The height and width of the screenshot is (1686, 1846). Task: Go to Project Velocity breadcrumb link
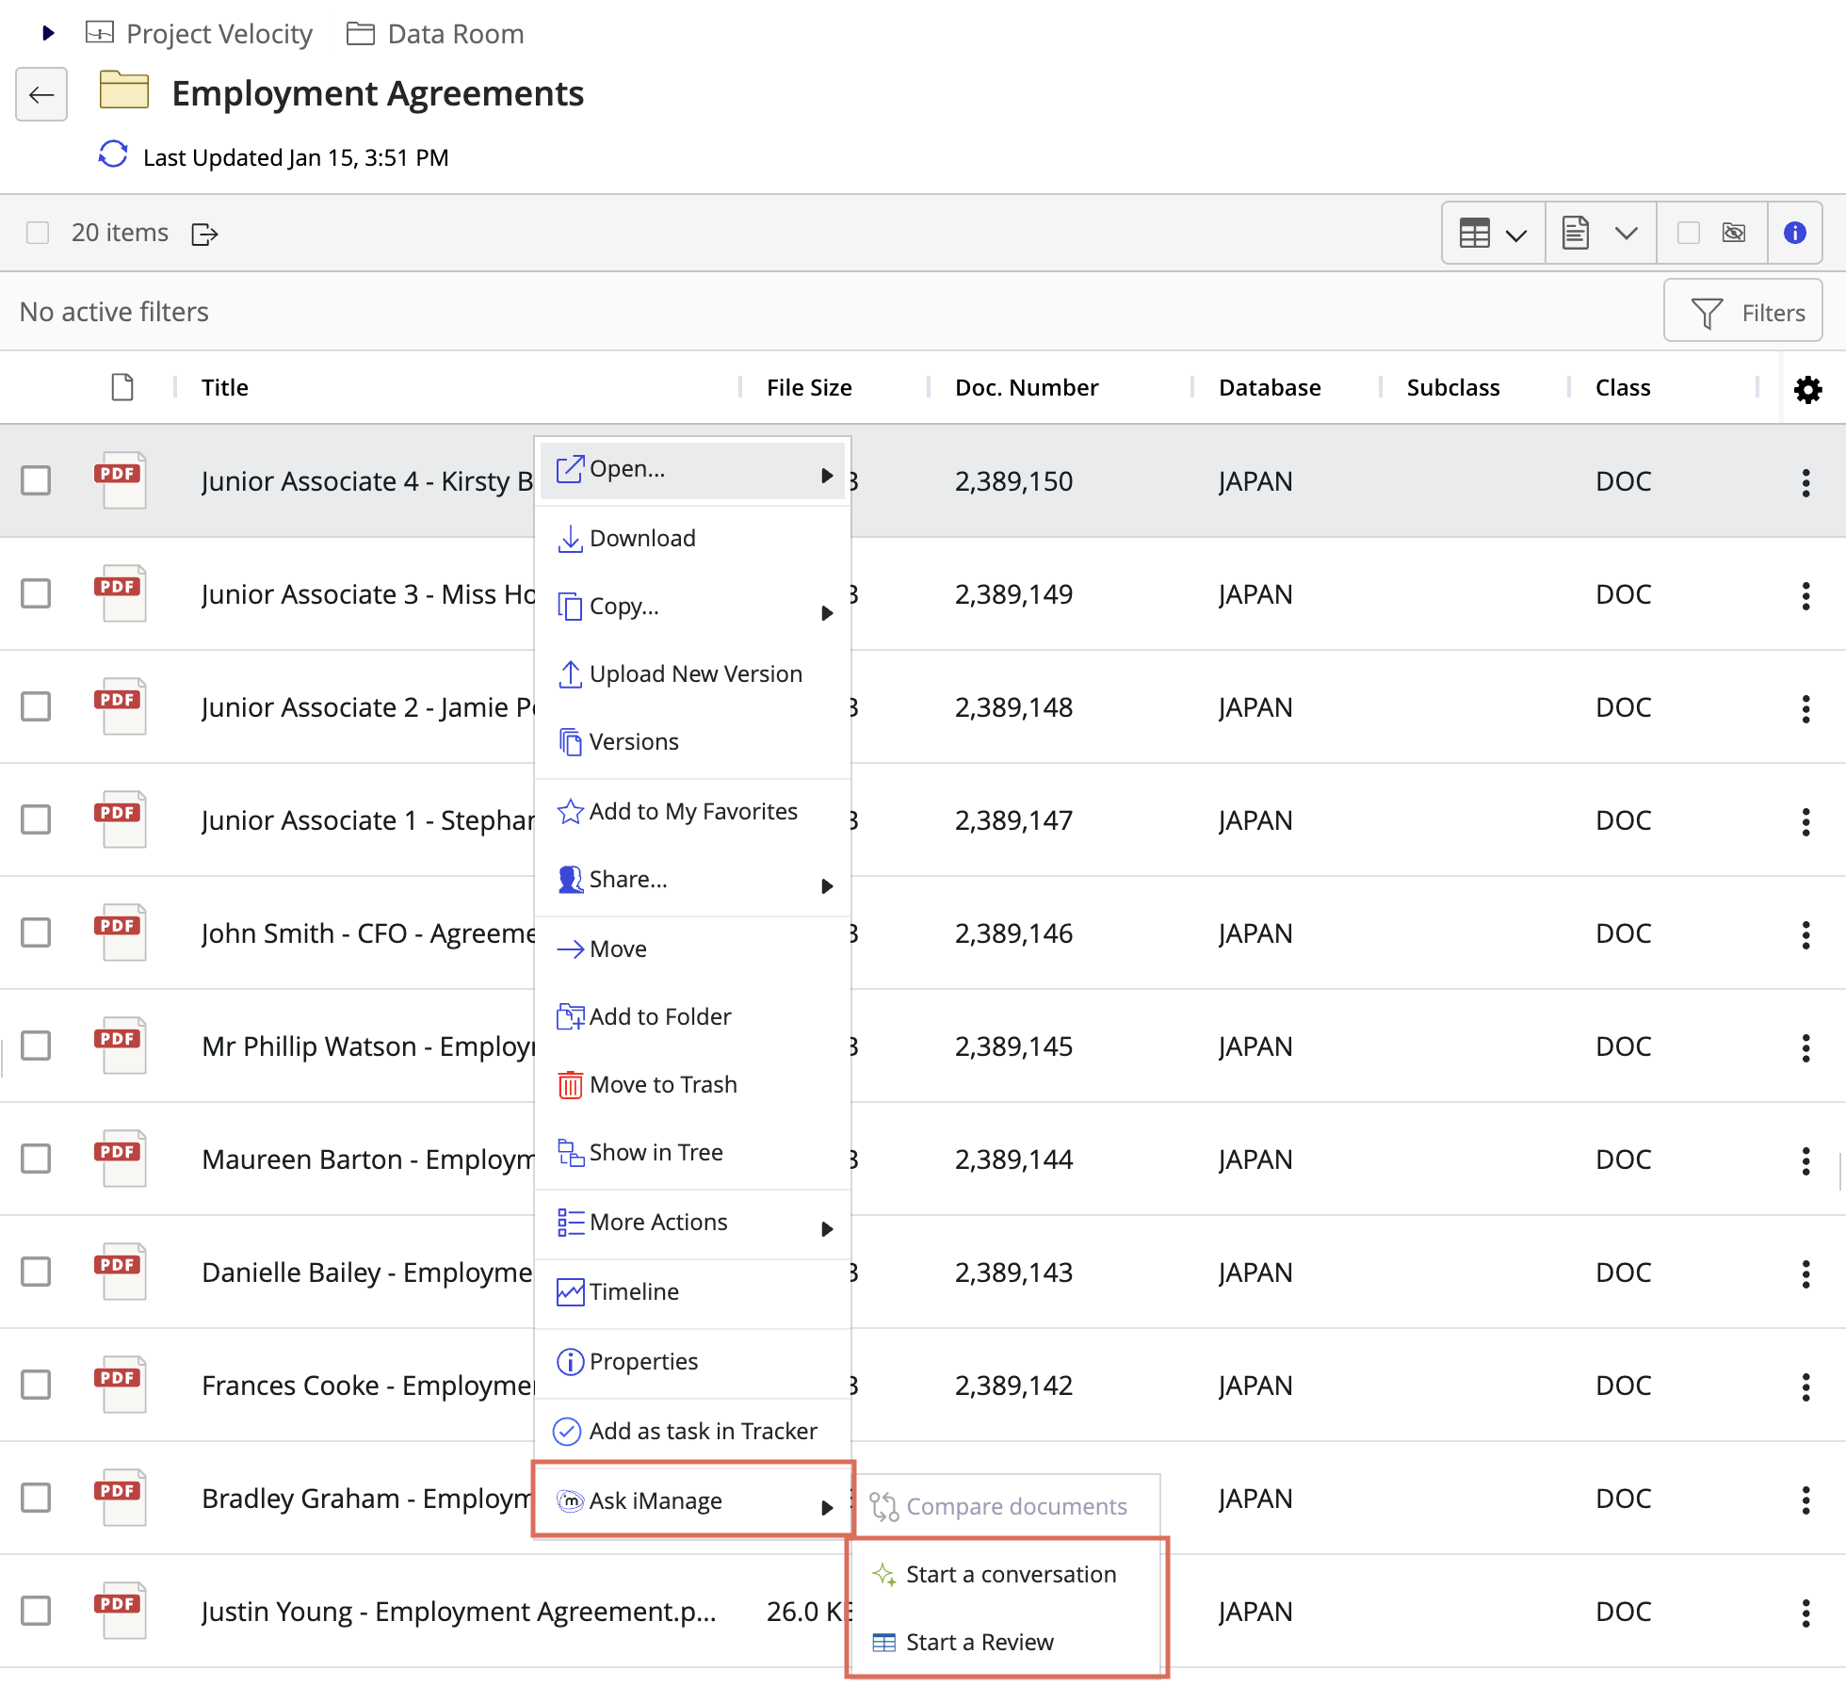219,34
